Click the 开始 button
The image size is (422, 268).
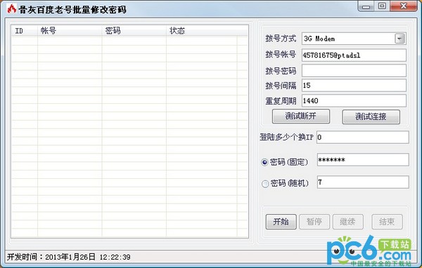tap(281, 222)
